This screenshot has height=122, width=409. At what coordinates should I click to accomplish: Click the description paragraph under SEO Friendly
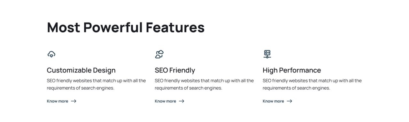(x=204, y=84)
